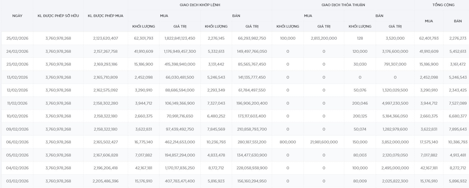Click the 06/02/2026 row date
The image size is (469, 188).
click(x=17, y=142)
